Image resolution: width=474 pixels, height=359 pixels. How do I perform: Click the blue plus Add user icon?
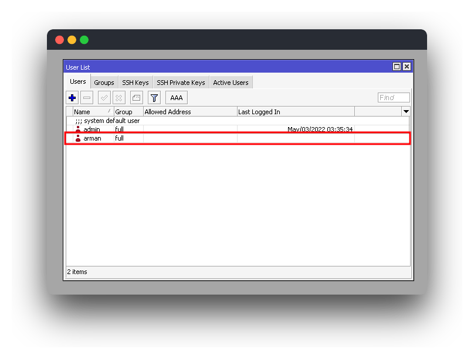coord(72,98)
